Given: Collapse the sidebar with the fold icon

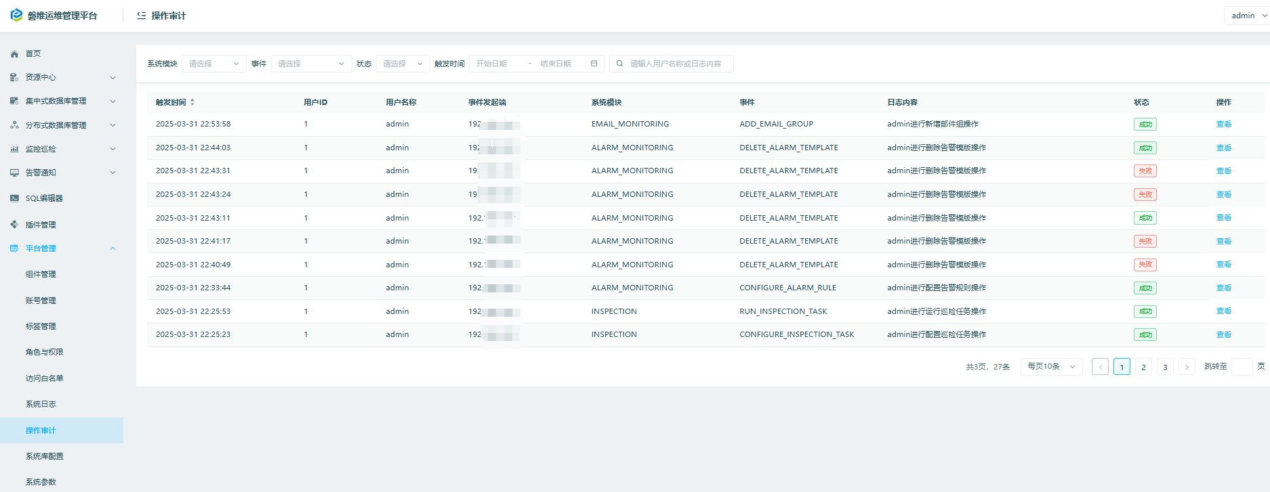Looking at the screenshot, I should [x=141, y=15].
